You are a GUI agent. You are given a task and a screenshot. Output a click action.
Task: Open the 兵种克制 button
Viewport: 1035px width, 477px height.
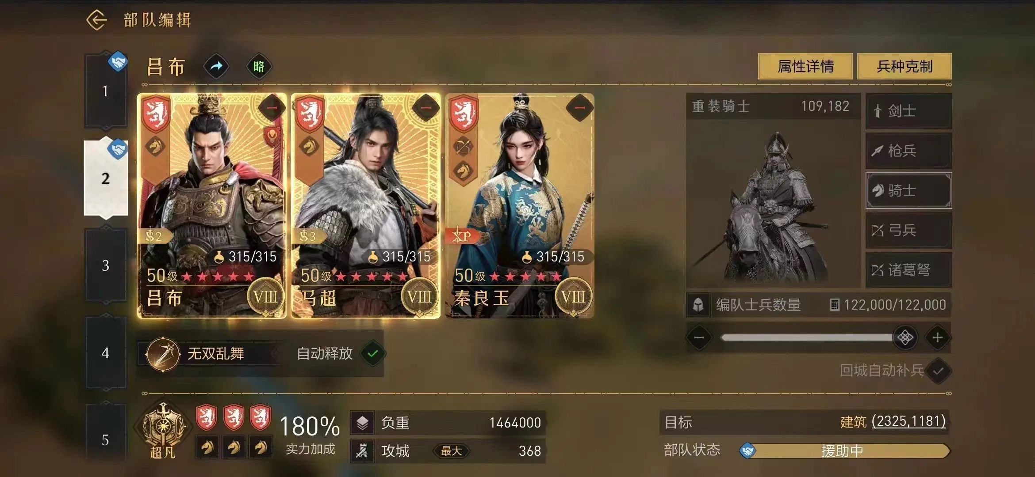coord(905,66)
